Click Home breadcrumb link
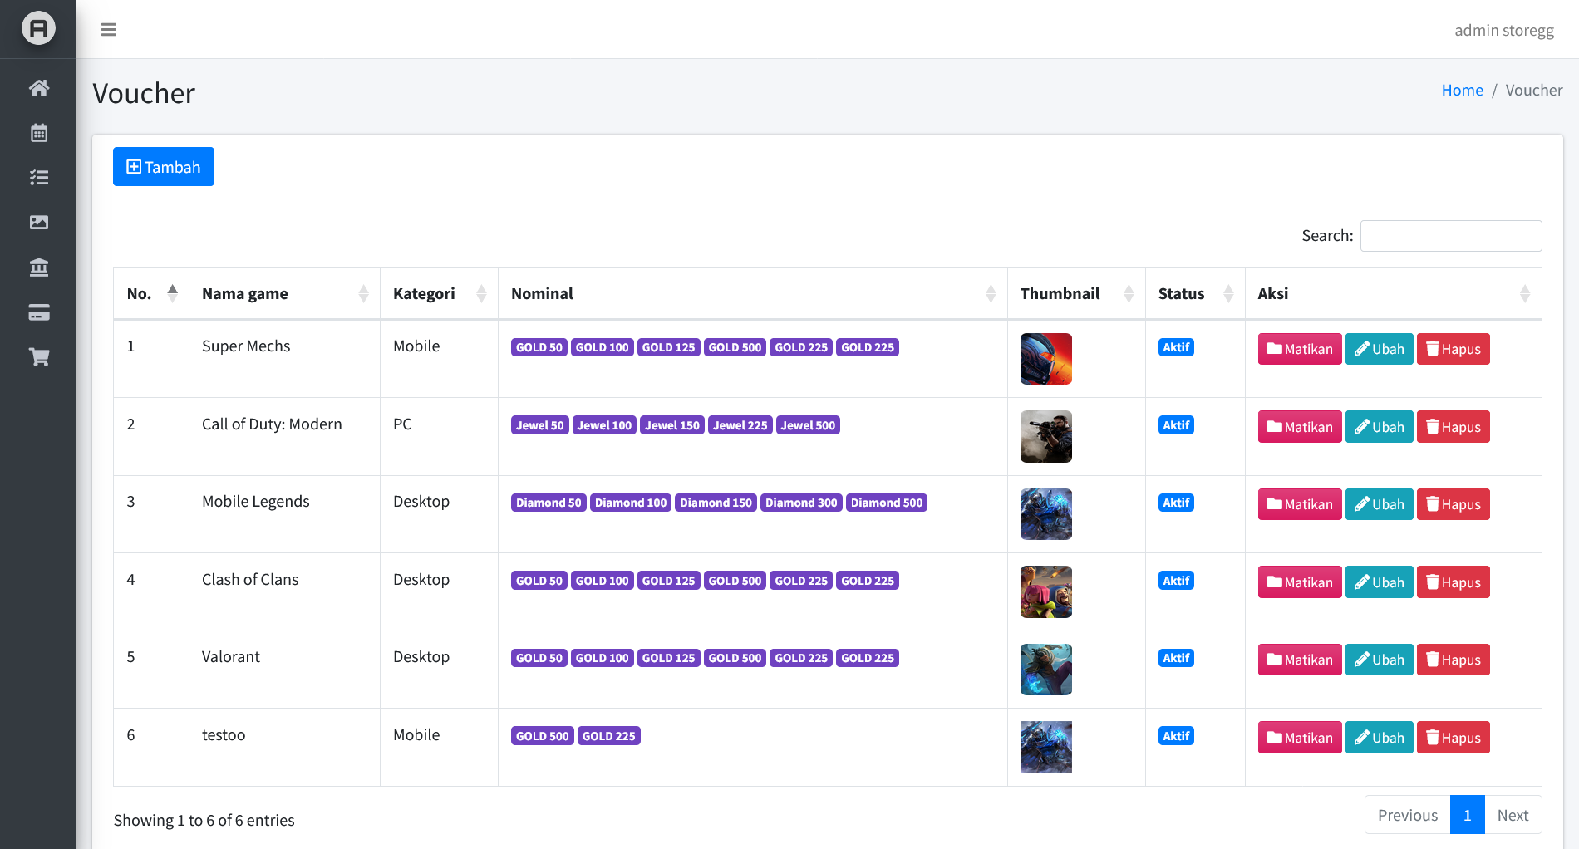This screenshot has width=1579, height=849. 1462,90
